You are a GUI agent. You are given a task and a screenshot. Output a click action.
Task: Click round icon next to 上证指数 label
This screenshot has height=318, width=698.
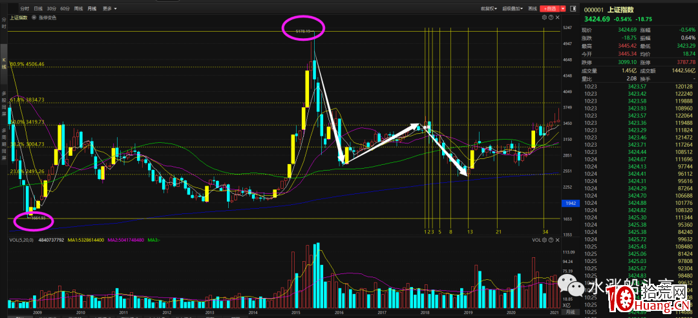tap(33, 17)
